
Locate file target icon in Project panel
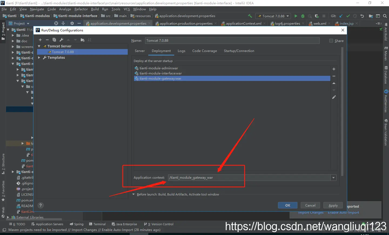pos(56,23)
